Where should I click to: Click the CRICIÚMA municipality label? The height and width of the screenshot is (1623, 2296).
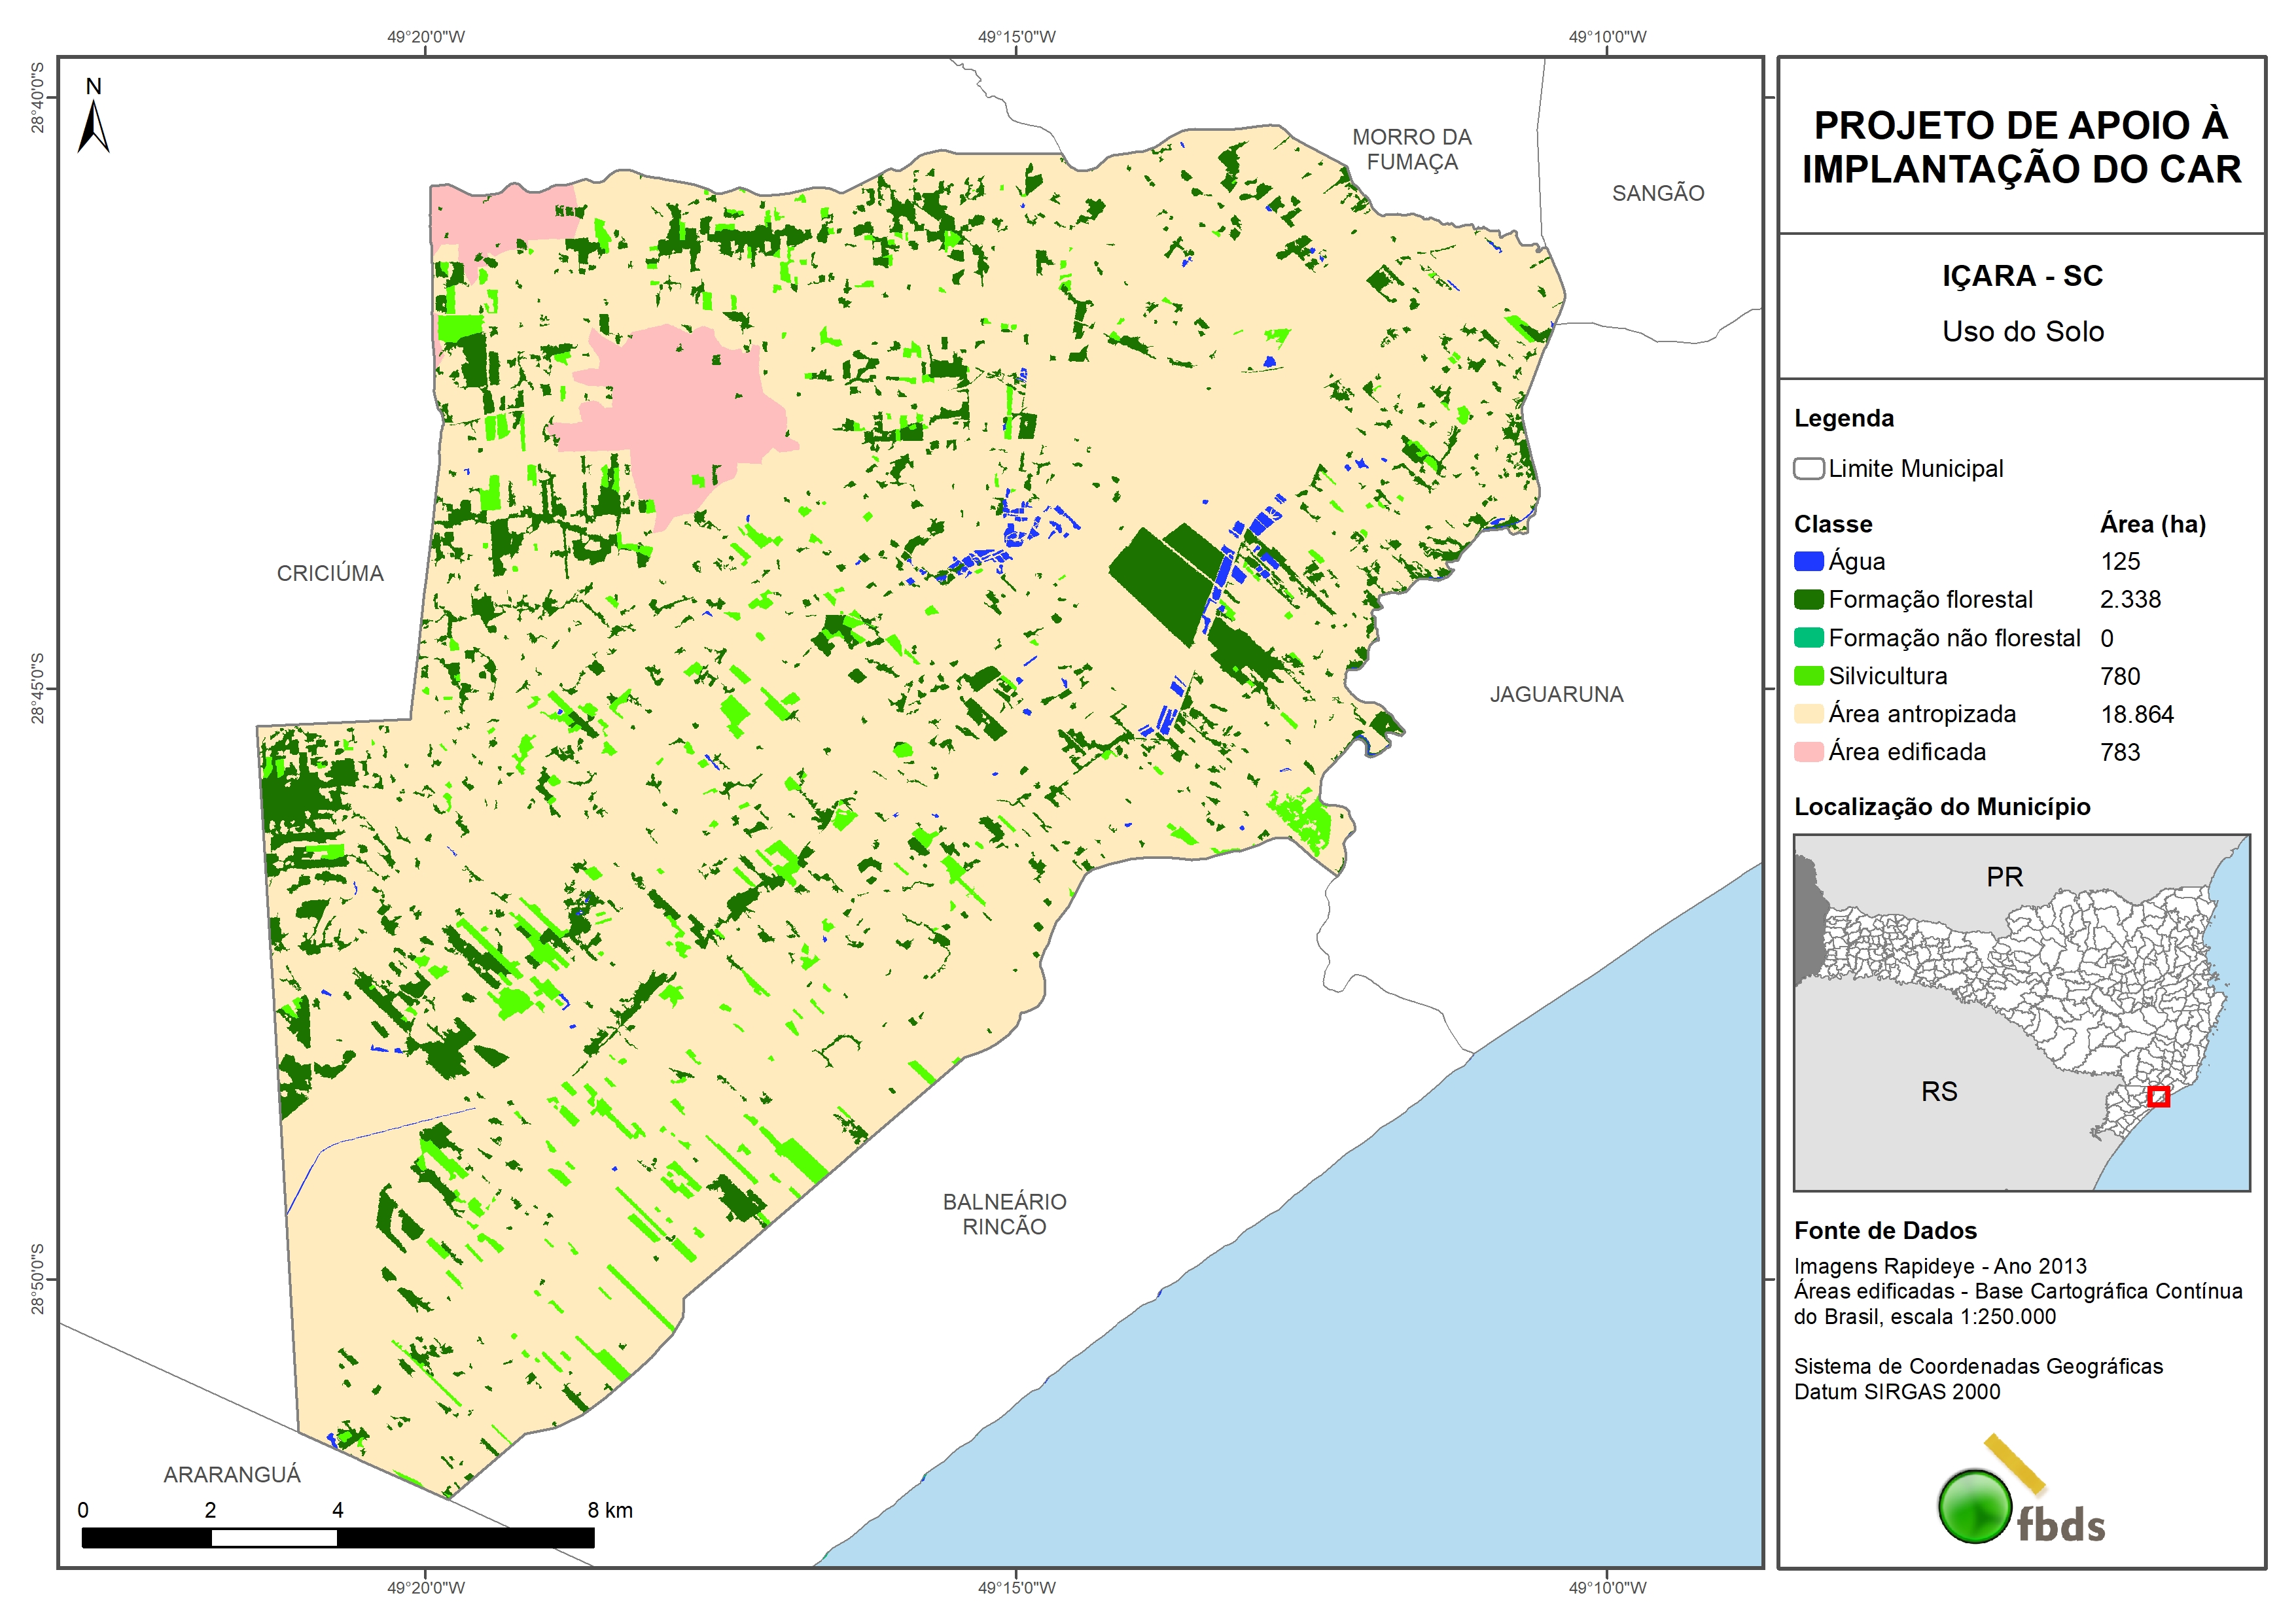click(x=330, y=573)
